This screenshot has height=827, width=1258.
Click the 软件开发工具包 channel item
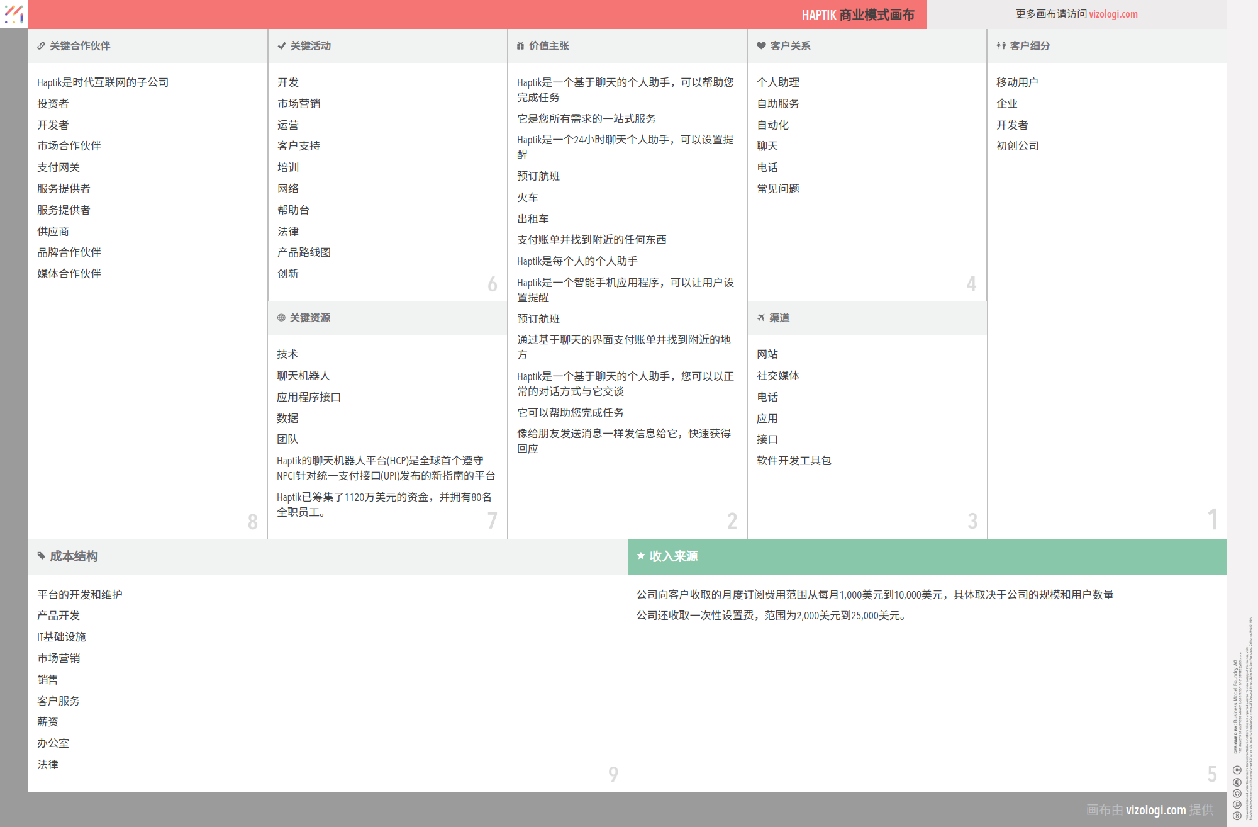coord(794,461)
